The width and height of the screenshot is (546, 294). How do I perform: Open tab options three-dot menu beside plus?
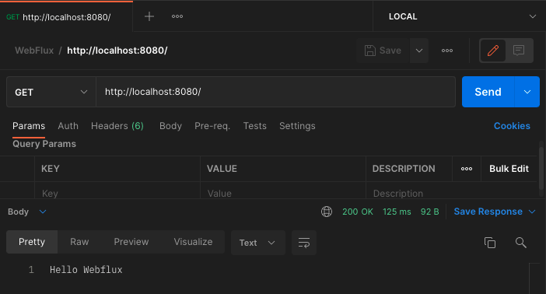(x=177, y=16)
